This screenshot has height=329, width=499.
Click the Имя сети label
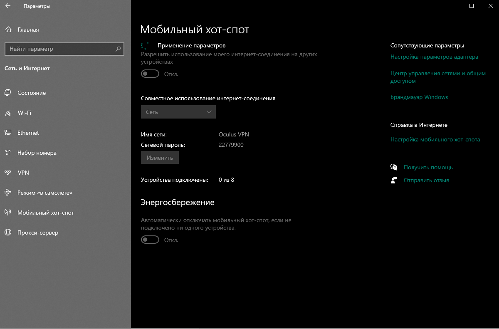[154, 134]
